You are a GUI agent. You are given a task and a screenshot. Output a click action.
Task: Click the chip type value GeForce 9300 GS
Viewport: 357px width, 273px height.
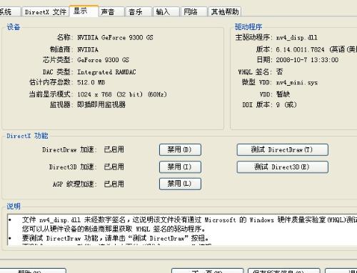(x=103, y=60)
